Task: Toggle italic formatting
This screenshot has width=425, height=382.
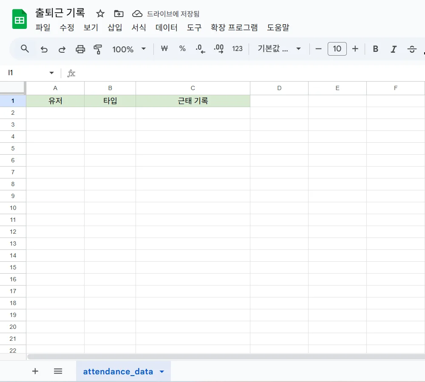Action: 394,49
